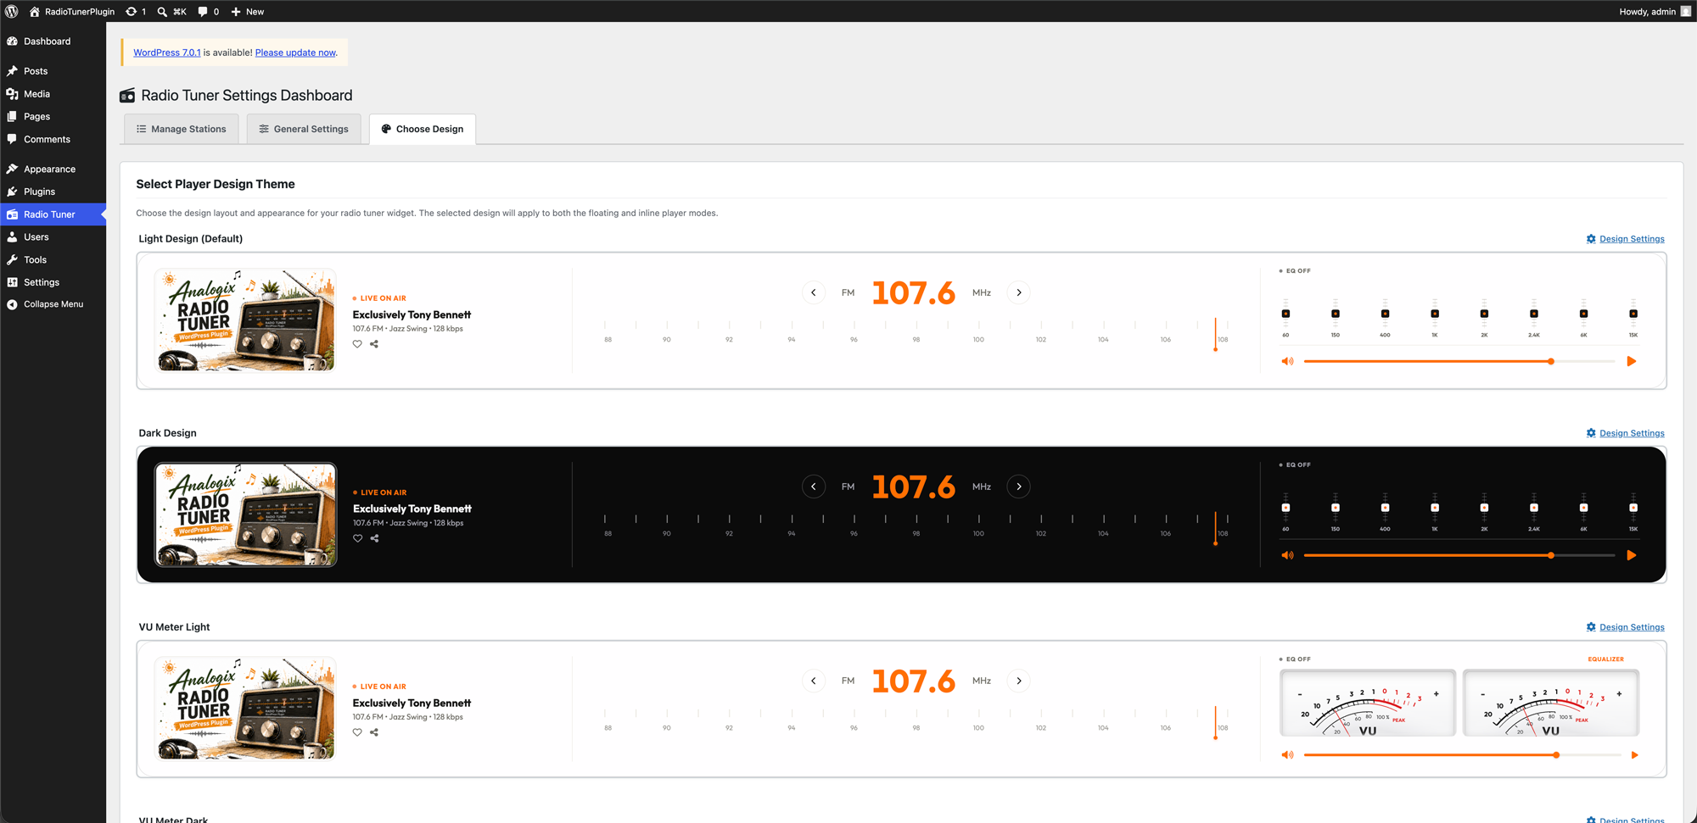Image resolution: width=1697 pixels, height=823 pixels.
Task: Open the New content menu
Action: point(248,11)
